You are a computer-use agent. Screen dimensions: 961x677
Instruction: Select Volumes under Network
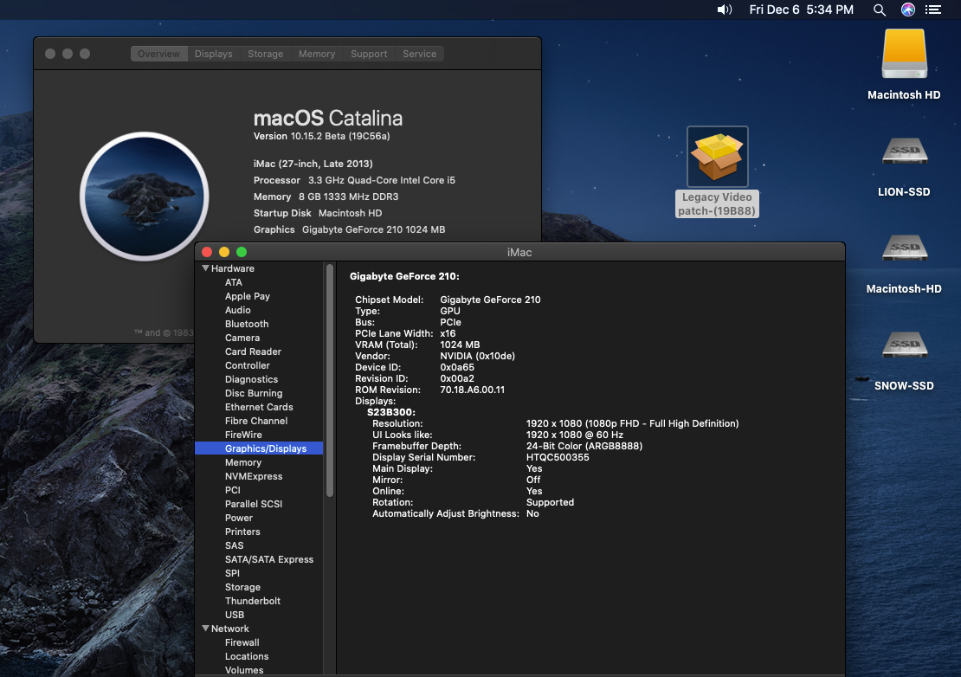coord(244,670)
